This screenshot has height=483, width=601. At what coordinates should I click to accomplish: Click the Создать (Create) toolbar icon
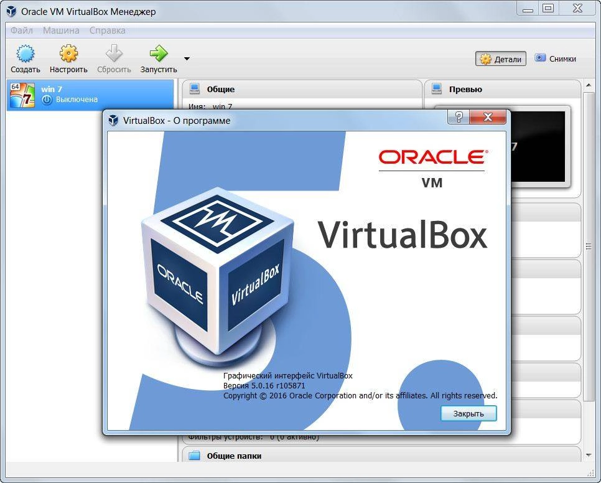pos(26,54)
